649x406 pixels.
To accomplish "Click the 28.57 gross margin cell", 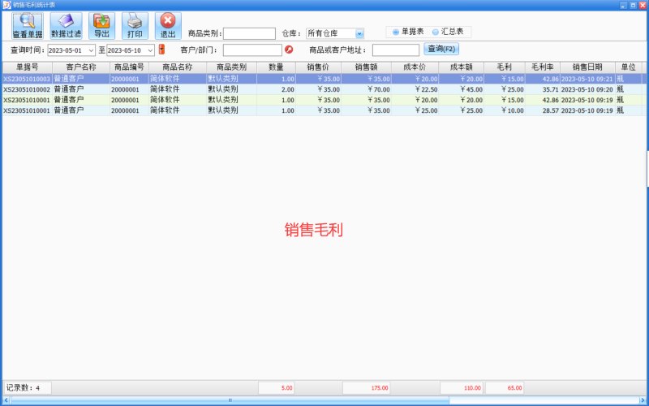I will pyautogui.click(x=543, y=110).
